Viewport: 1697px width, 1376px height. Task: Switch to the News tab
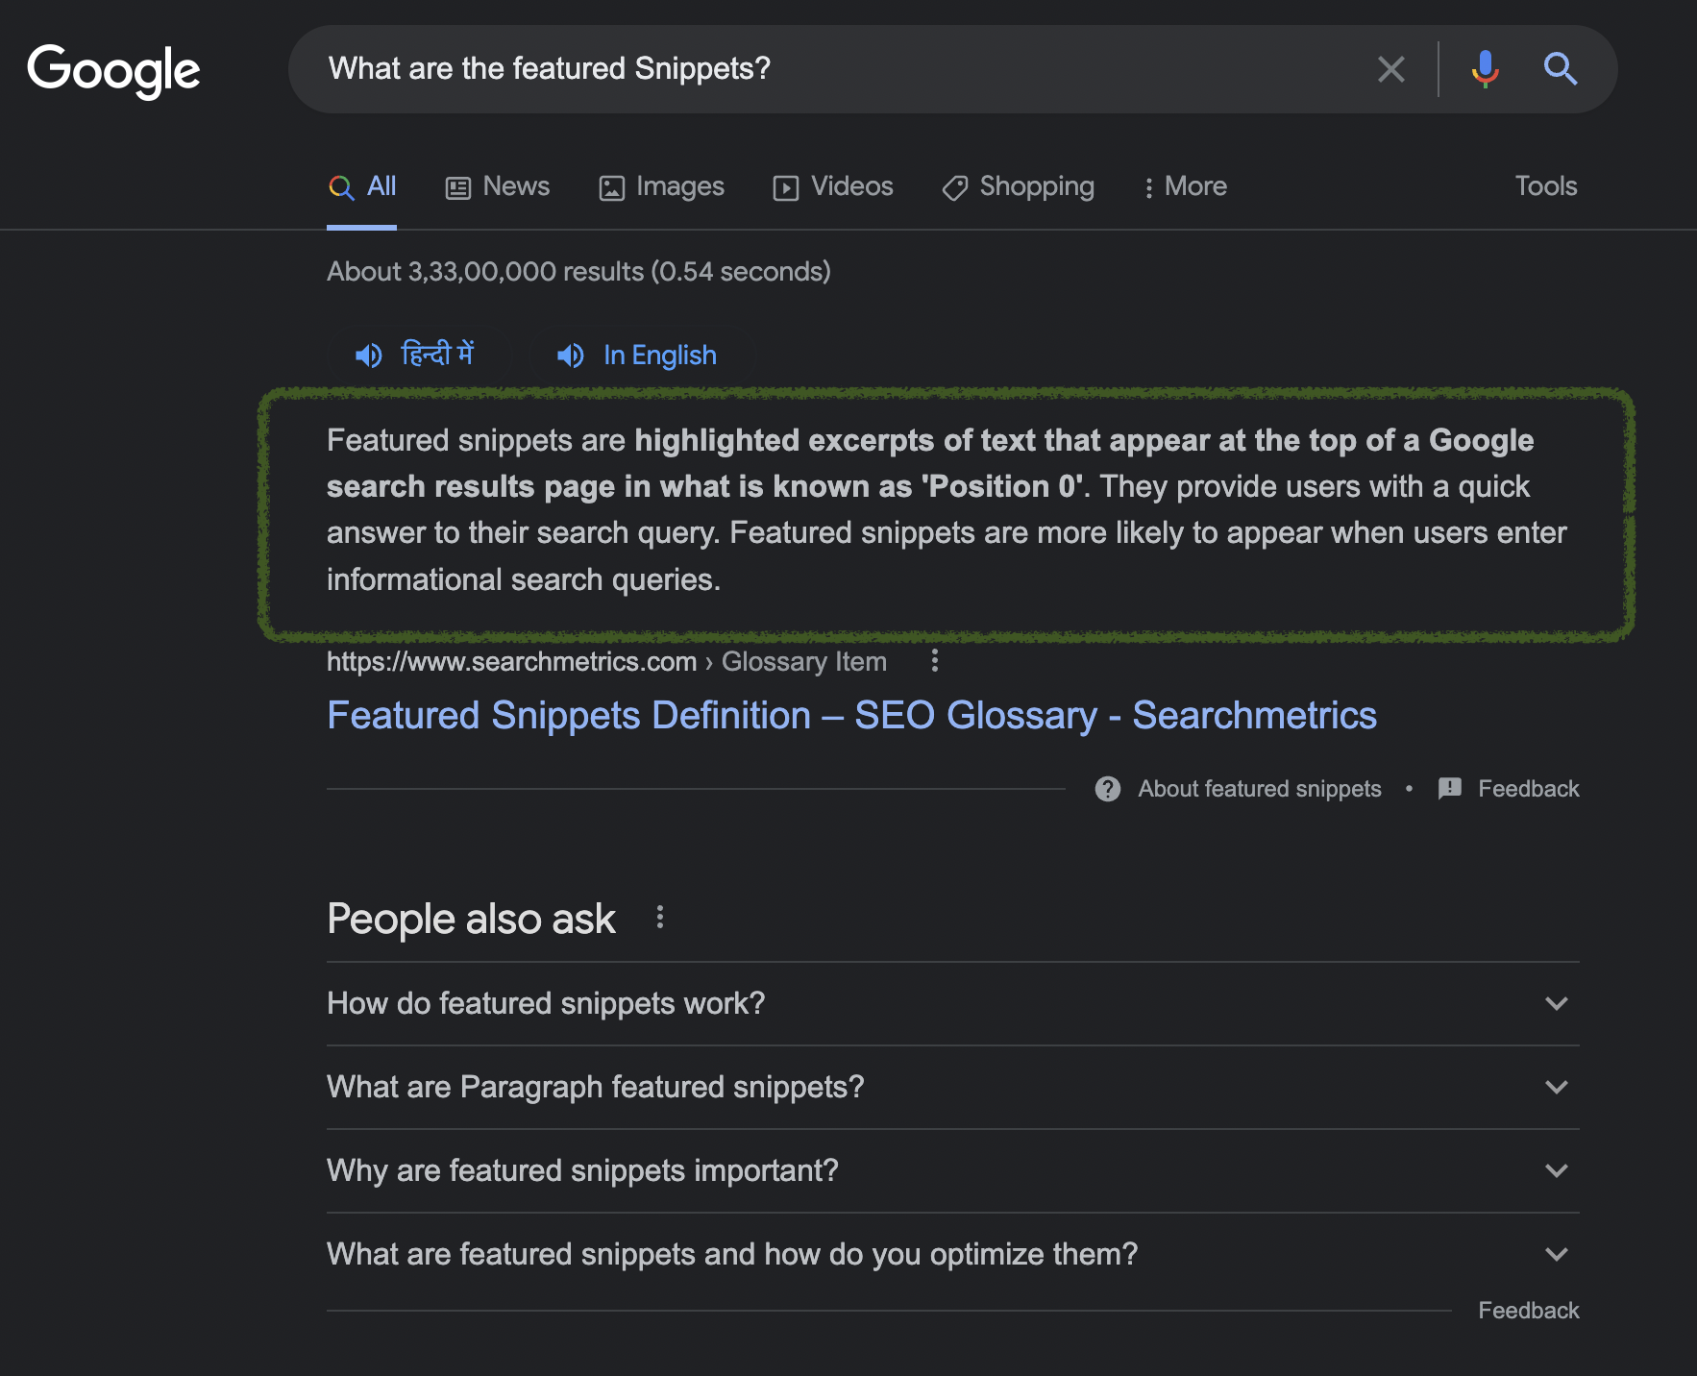click(498, 186)
